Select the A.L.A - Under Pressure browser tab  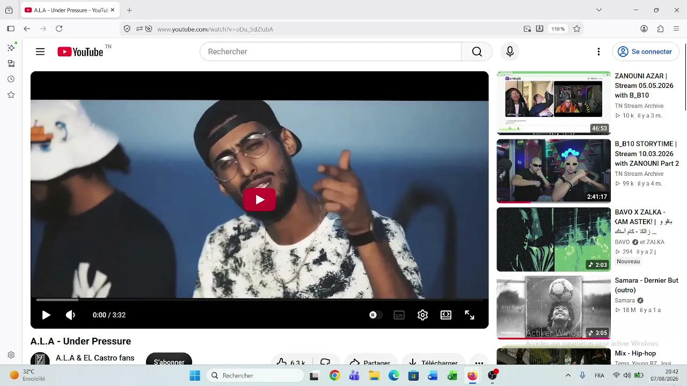(x=70, y=10)
